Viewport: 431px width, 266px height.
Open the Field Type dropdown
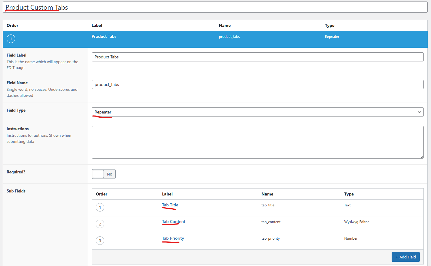[257, 112]
